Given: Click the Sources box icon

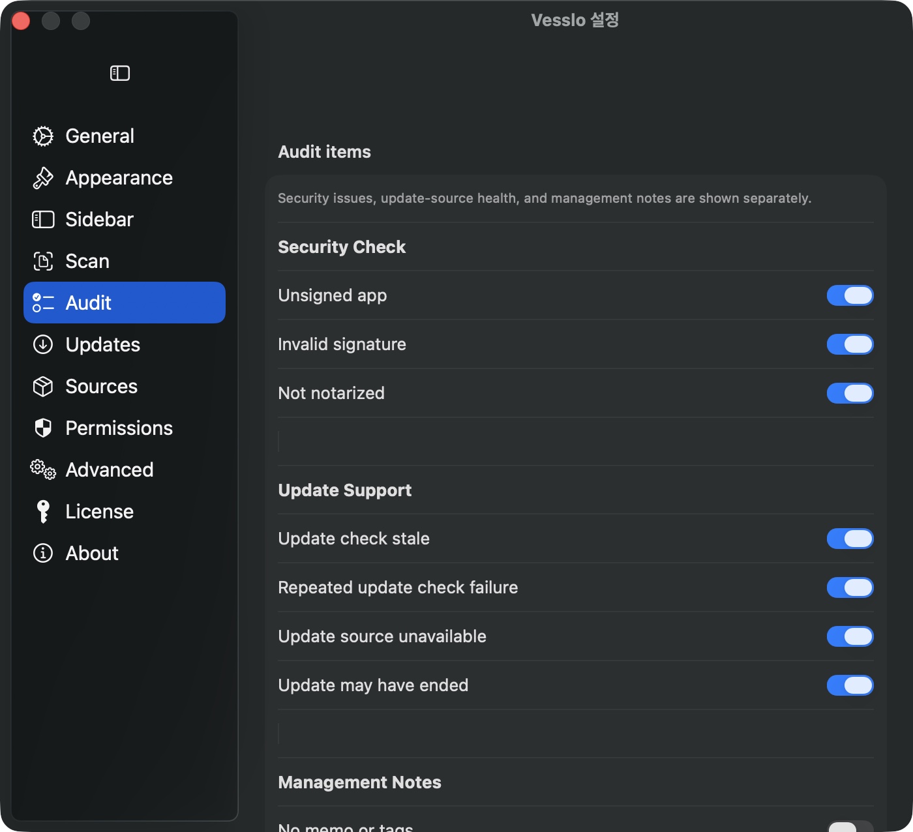Looking at the screenshot, I should (x=43, y=387).
